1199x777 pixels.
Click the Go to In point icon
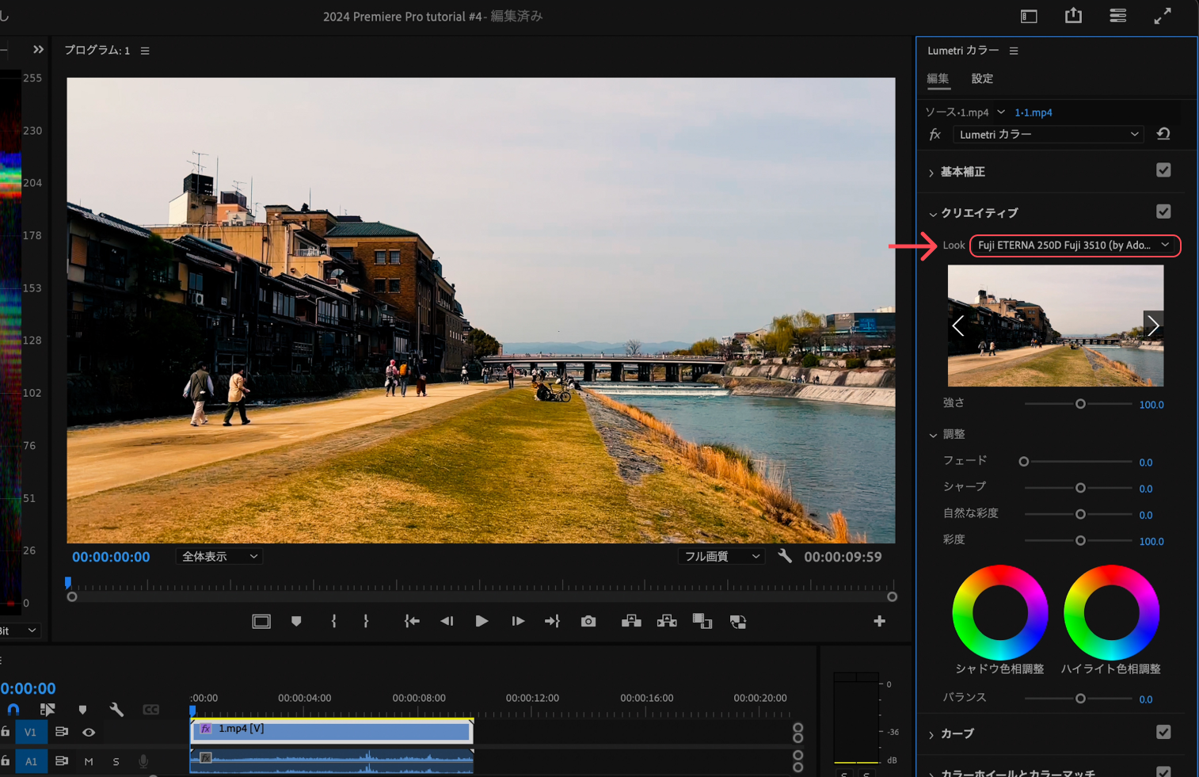[412, 622]
